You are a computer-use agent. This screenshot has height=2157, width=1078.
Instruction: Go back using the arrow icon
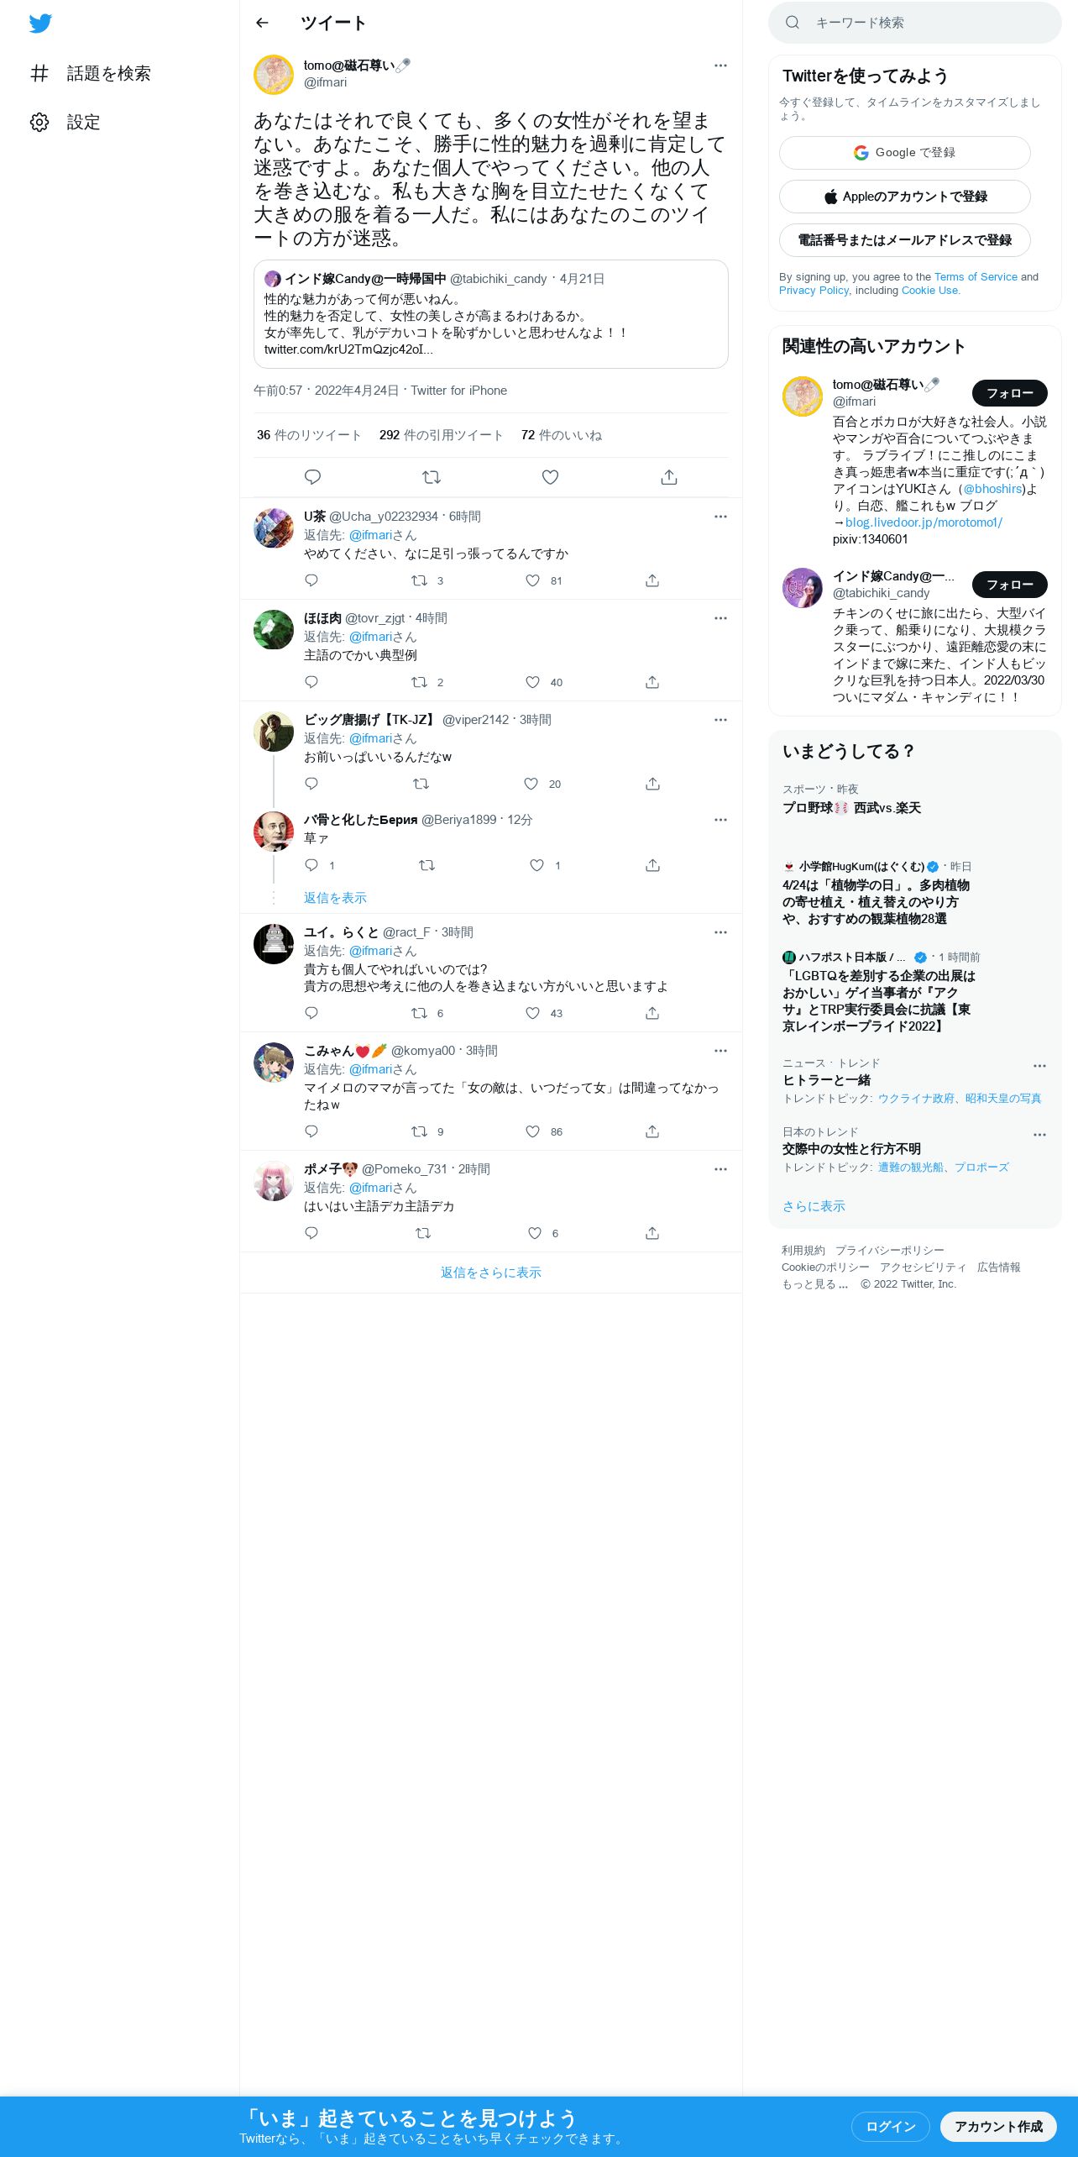262,23
